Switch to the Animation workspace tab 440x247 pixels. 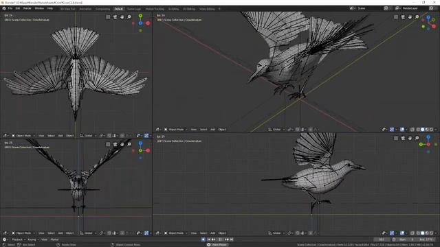click(85, 9)
